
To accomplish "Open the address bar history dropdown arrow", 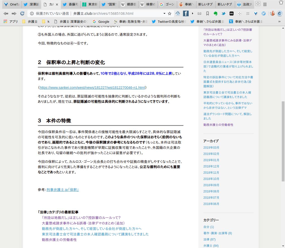I will click(164, 14).
